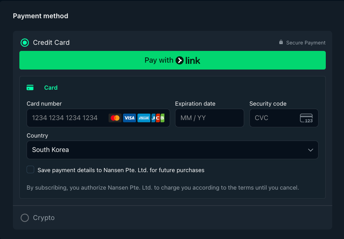Viewport: 344px width, 239px height.
Task: Click the American Express logo icon
Action: [144, 118]
